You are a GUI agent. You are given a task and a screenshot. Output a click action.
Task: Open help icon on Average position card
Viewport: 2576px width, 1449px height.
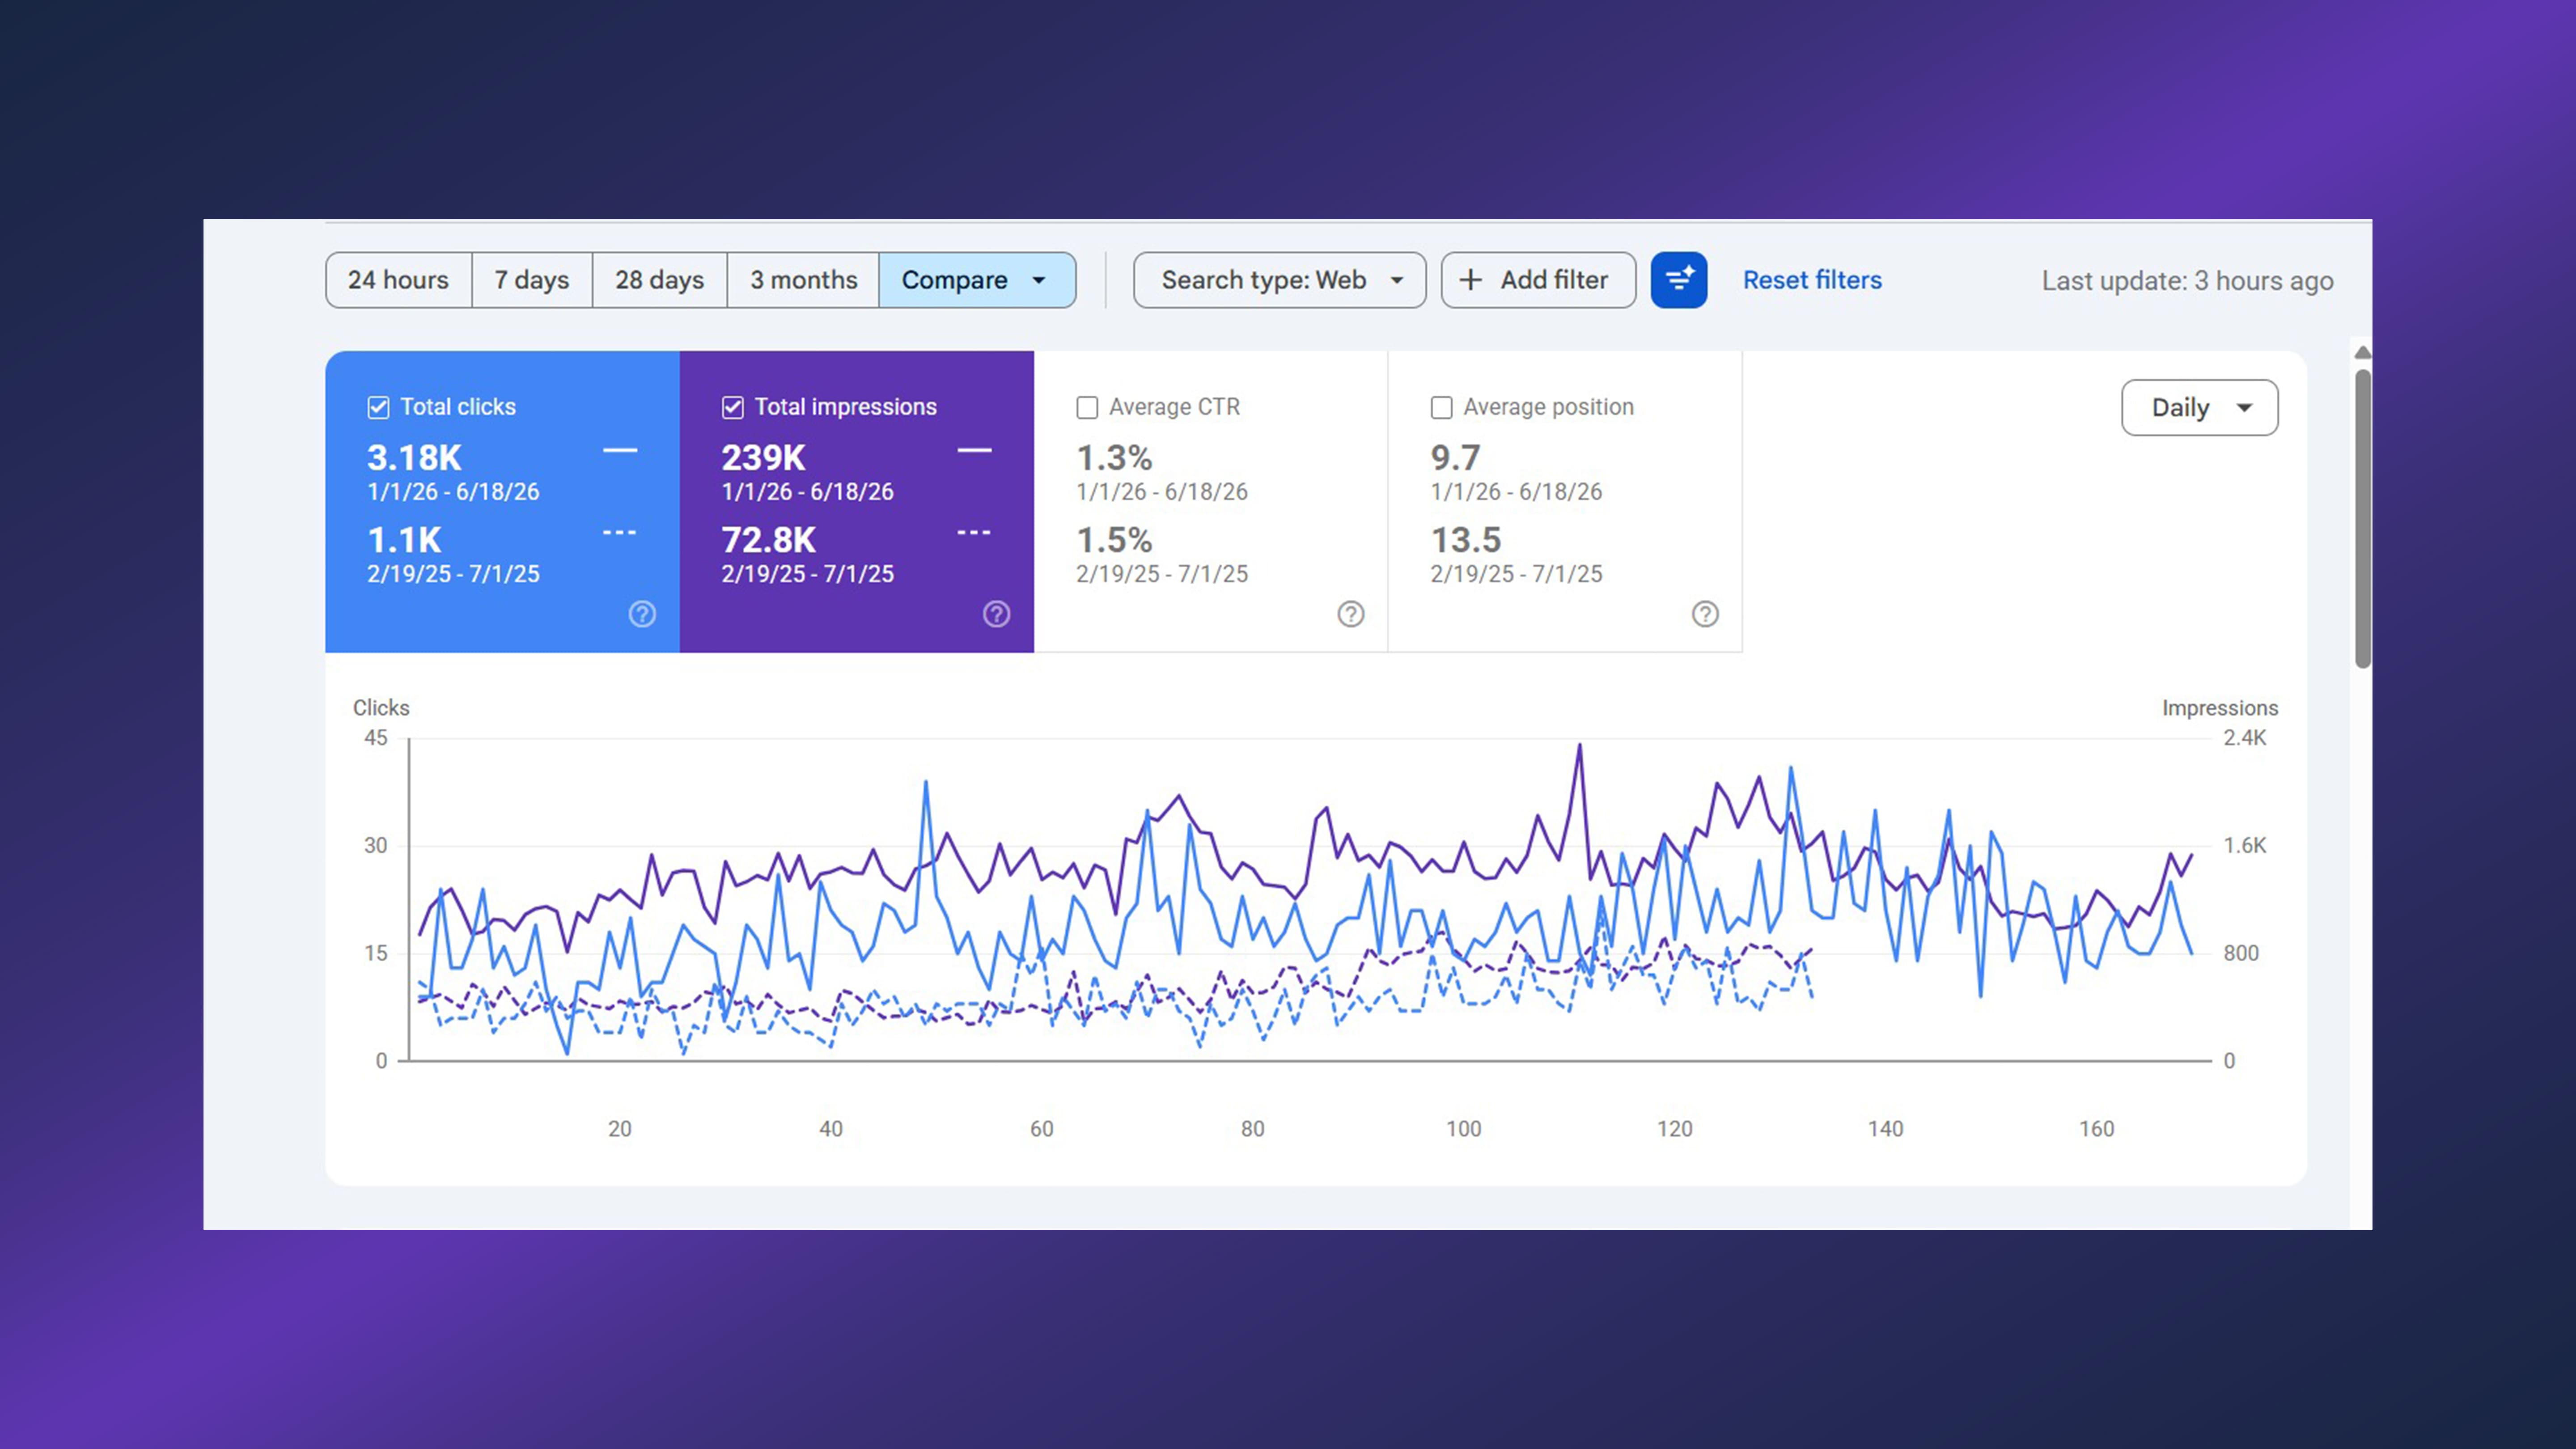tap(1705, 614)
